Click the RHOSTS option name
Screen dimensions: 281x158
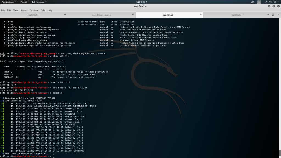coord(8,72)
